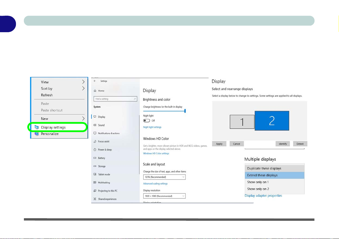The width and height of the screenshot is (339, 239).
Task: Click Power & sleep label in sidebar
Action: (x=105, y=150)
